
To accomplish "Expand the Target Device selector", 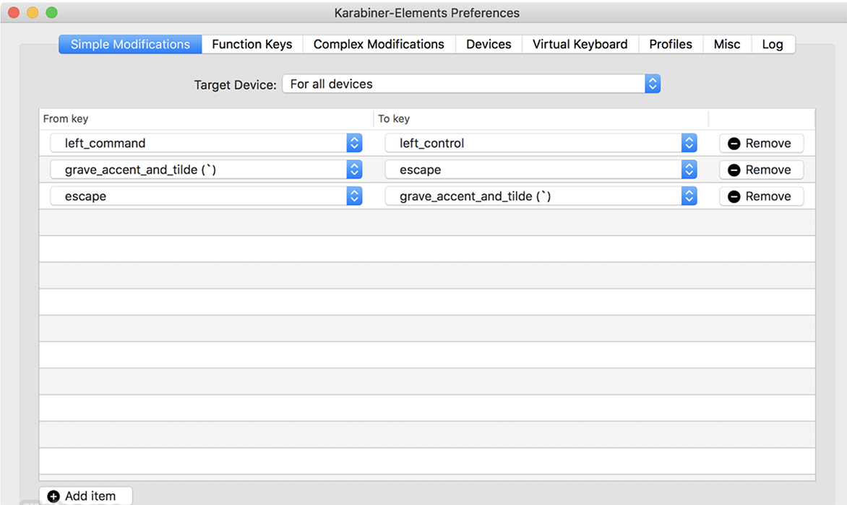I will pyautogui.click(x=471, y=84).
